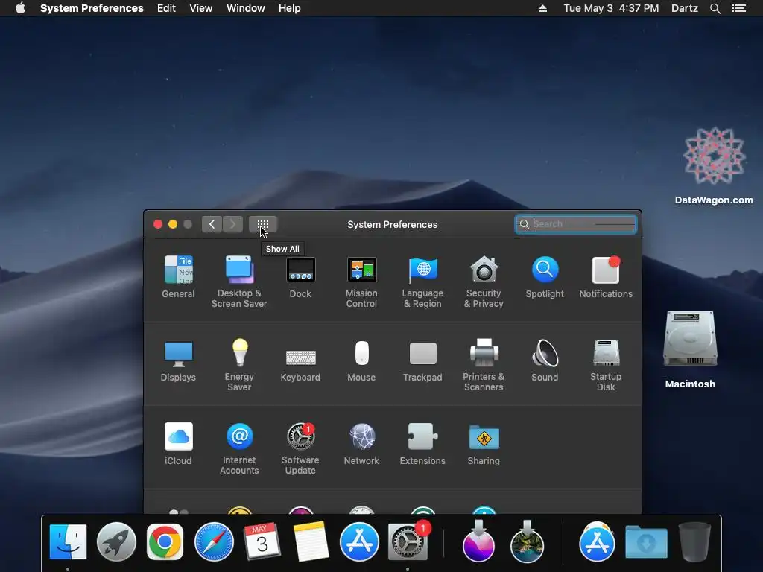Screen dimensions: 763x572
Task: Minimize the System Preferences window
Action: 173,224
